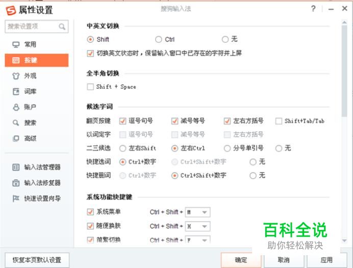353x268 pixels.
Task: Switch to the 外观 settings page
Action: click(36, 76)
